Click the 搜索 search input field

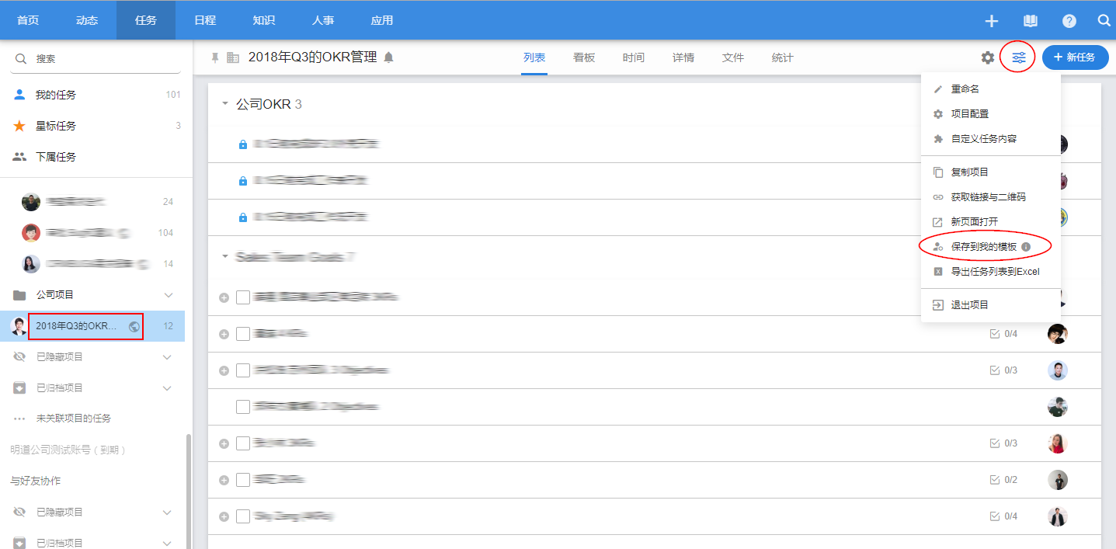pyautogui.click(x=101, y=59)
